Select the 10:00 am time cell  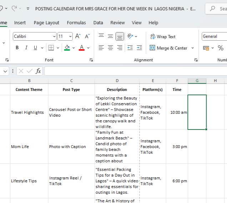click(x=177, y=112)
